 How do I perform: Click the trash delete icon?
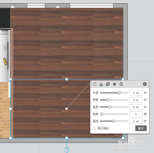121,84
